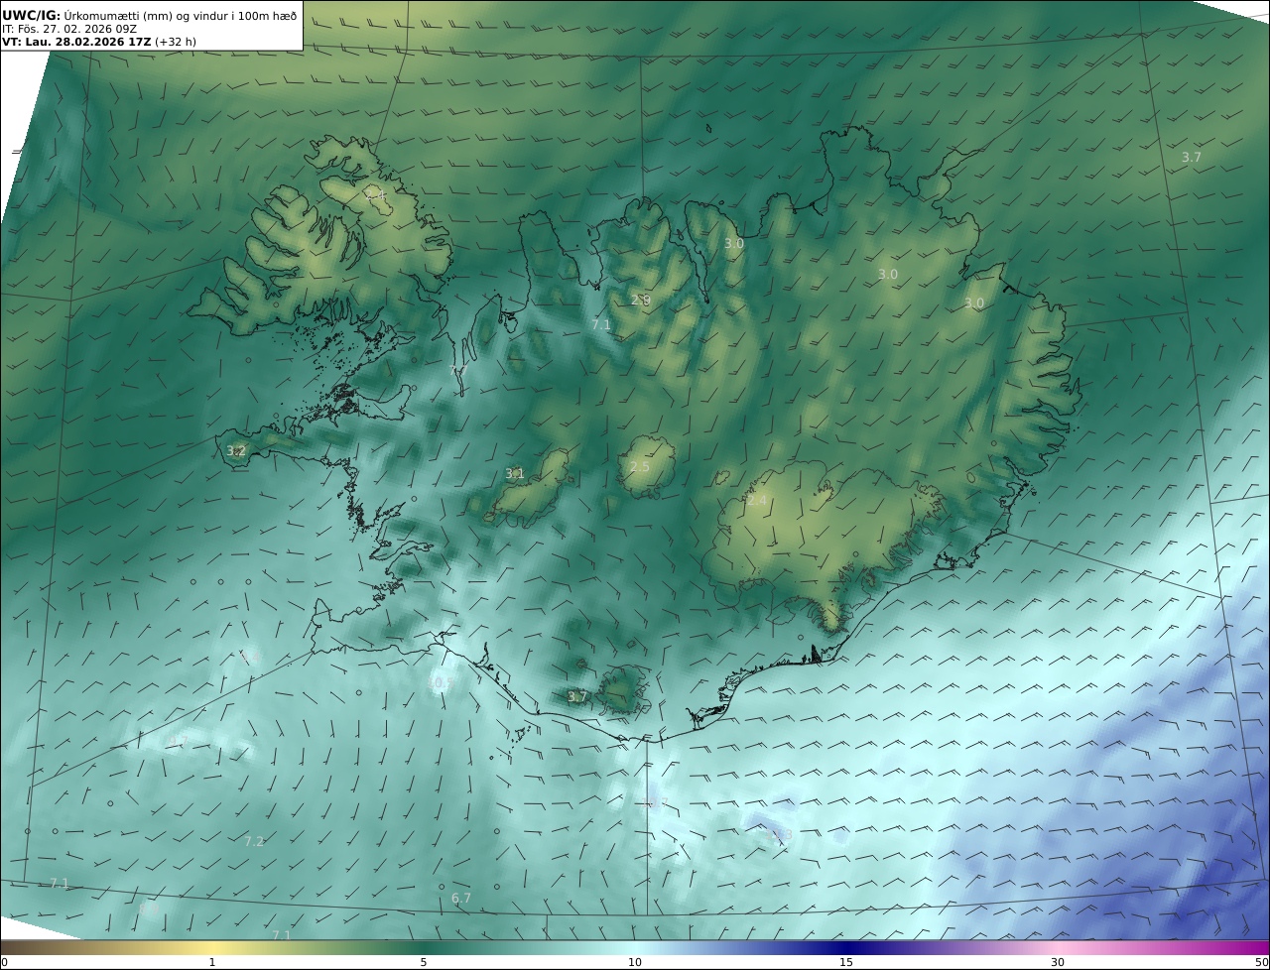Click the colorbar tick label 1
The image size is (1270, 970).
pos(211,962)
